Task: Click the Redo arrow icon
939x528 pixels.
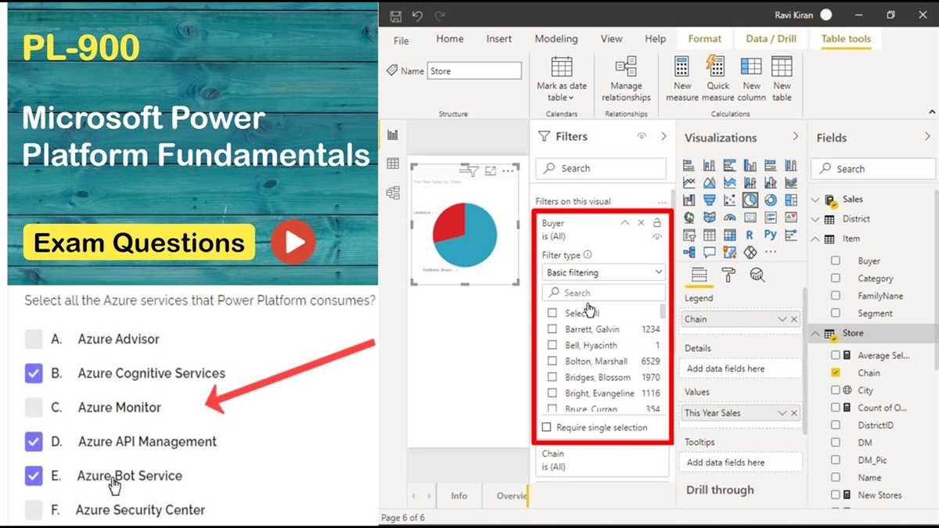Action: click(x=440, y=15)
